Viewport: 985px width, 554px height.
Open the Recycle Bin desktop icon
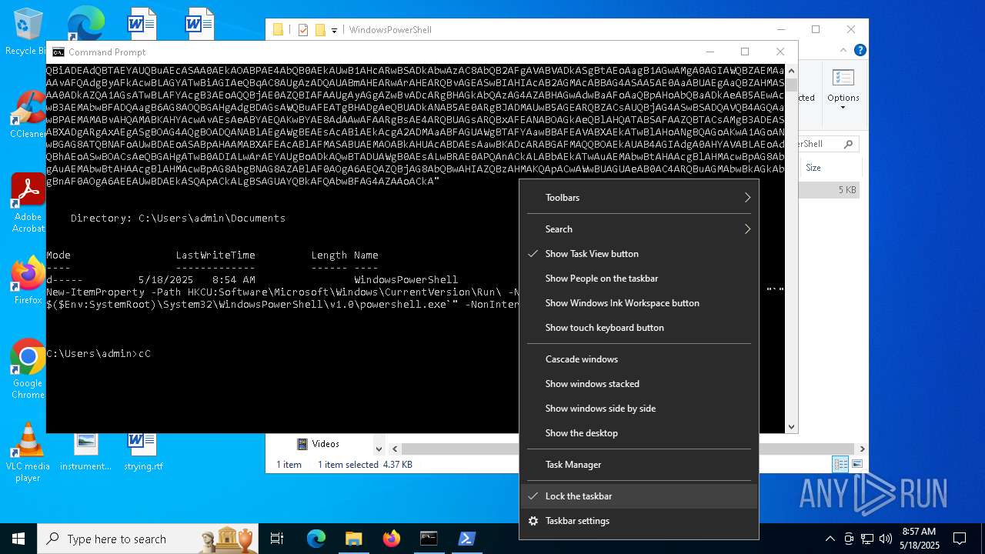point(25,31)
